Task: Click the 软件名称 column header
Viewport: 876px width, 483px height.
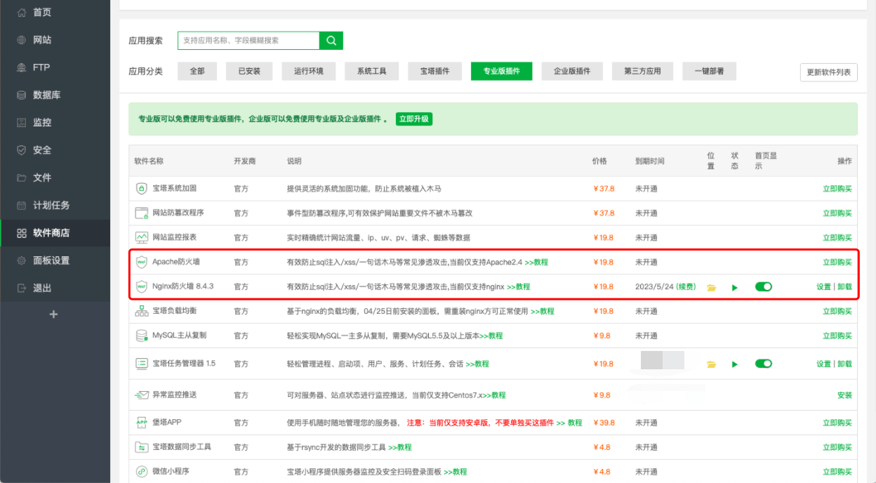Action: coord(149,161)
